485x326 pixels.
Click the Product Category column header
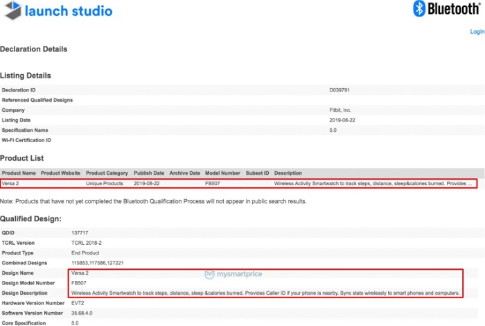pos(107,173)
